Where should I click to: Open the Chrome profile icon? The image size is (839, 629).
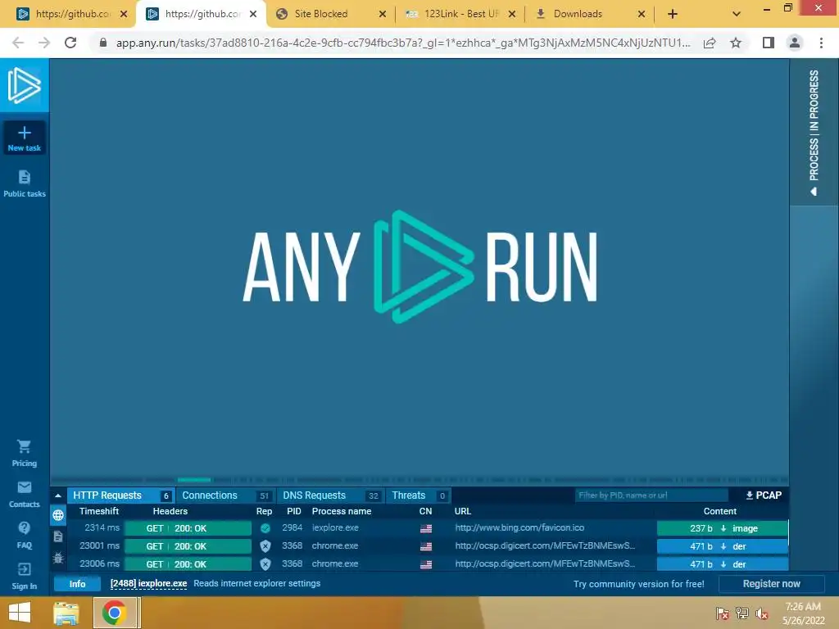point(795,43)
